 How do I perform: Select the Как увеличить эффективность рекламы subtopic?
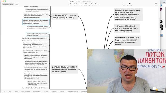click(x=36, y=45)
